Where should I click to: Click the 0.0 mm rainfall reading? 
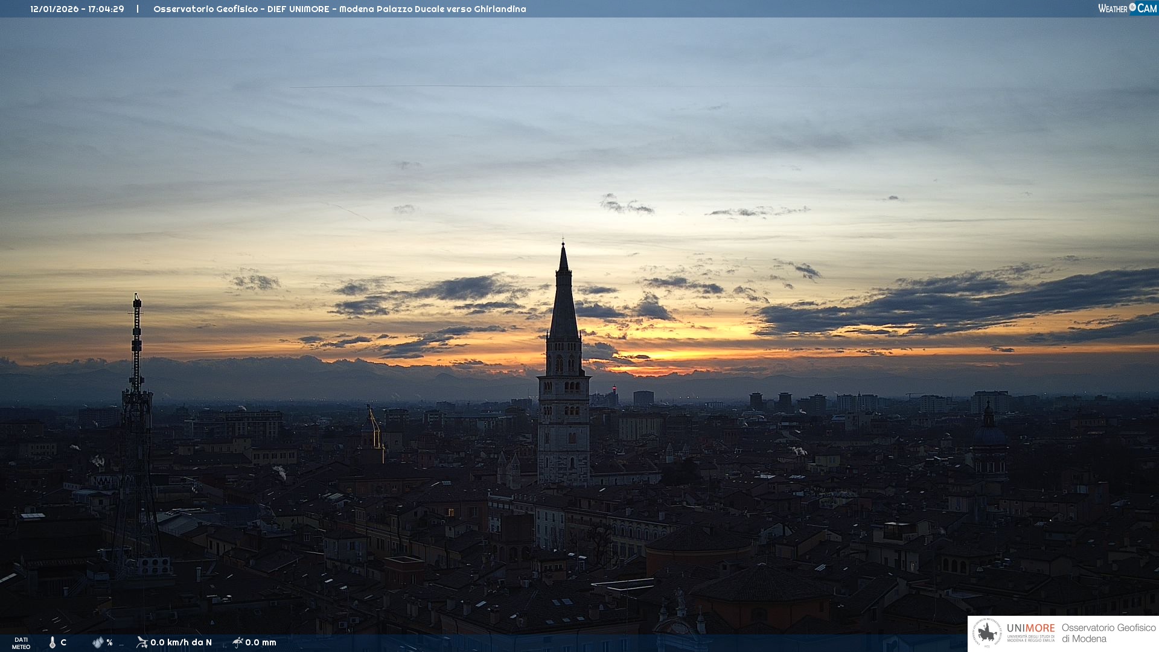261,642
